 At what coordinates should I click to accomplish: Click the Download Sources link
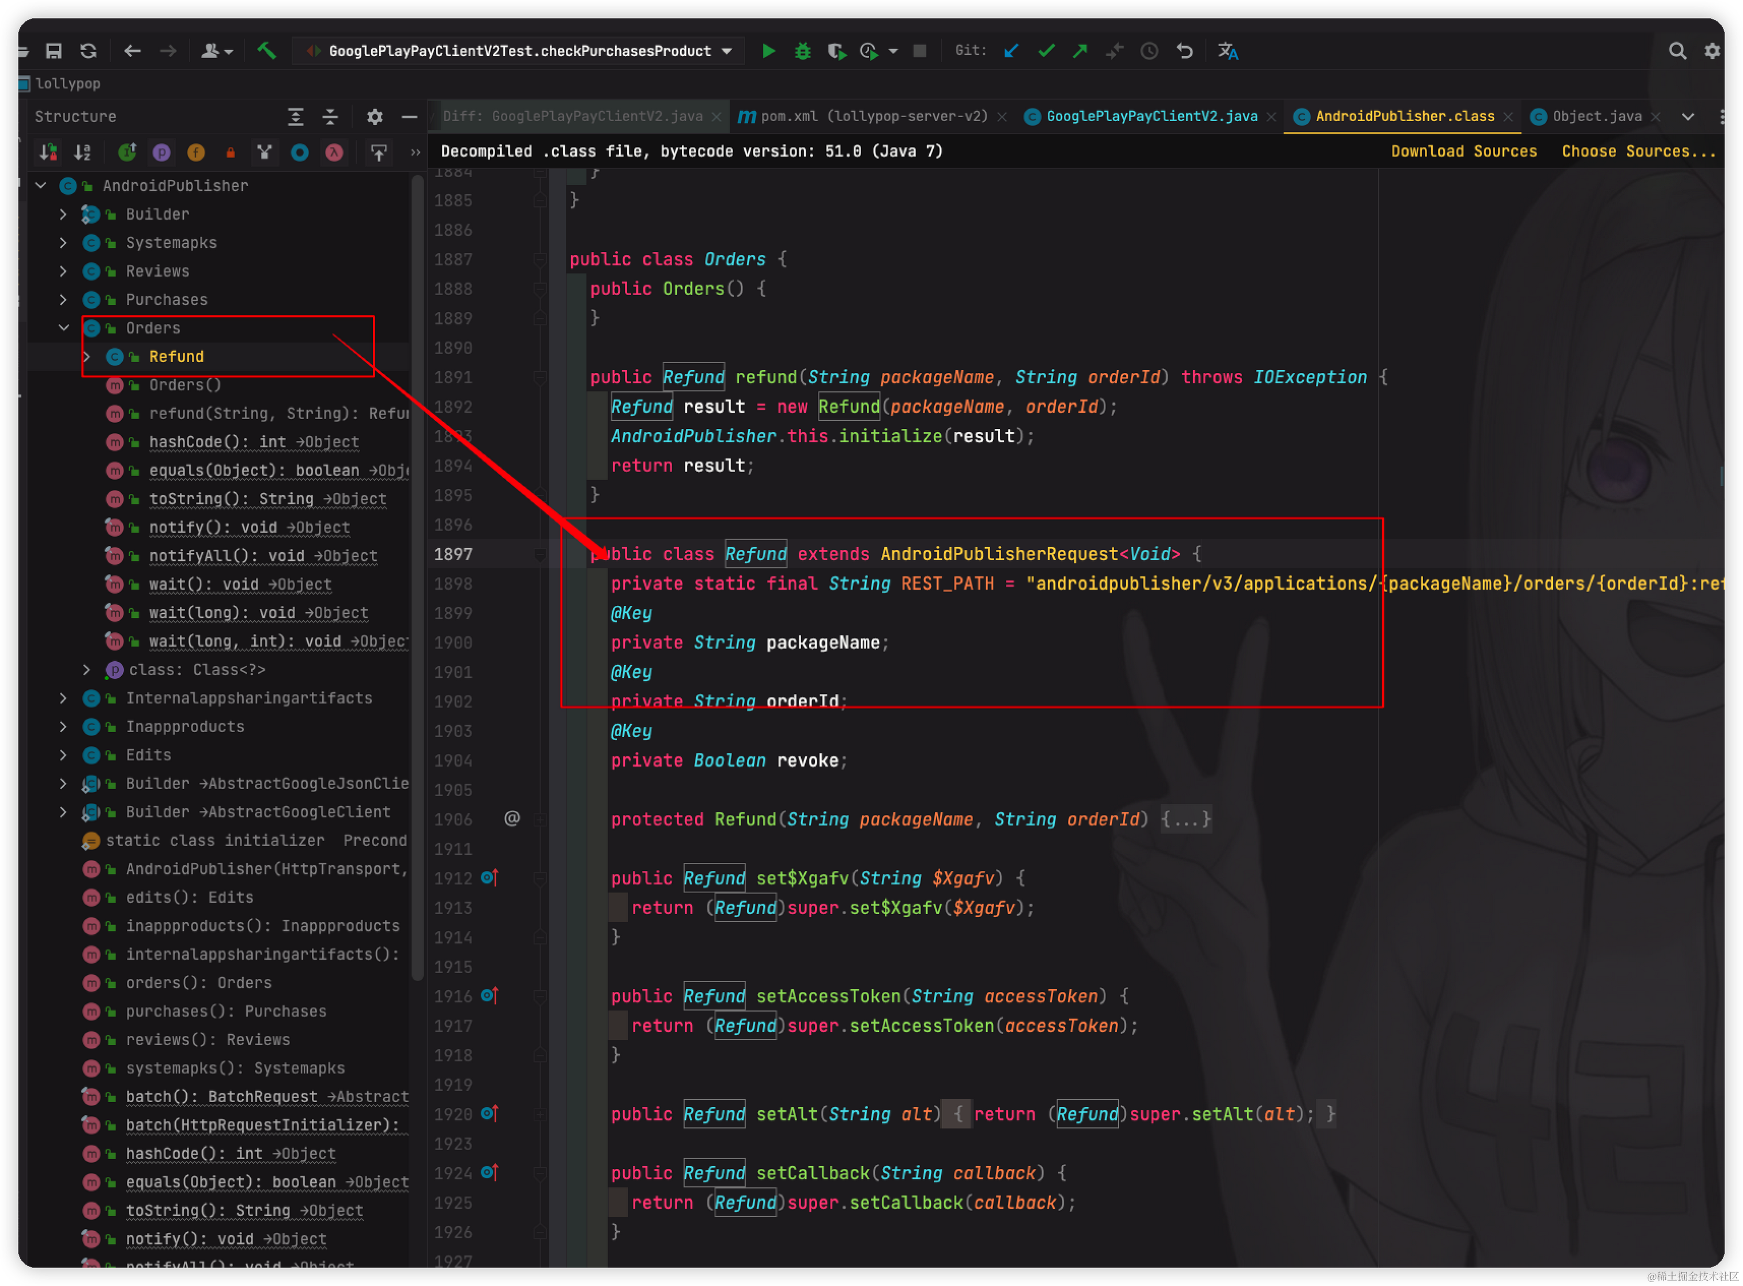pos(1463,152)
